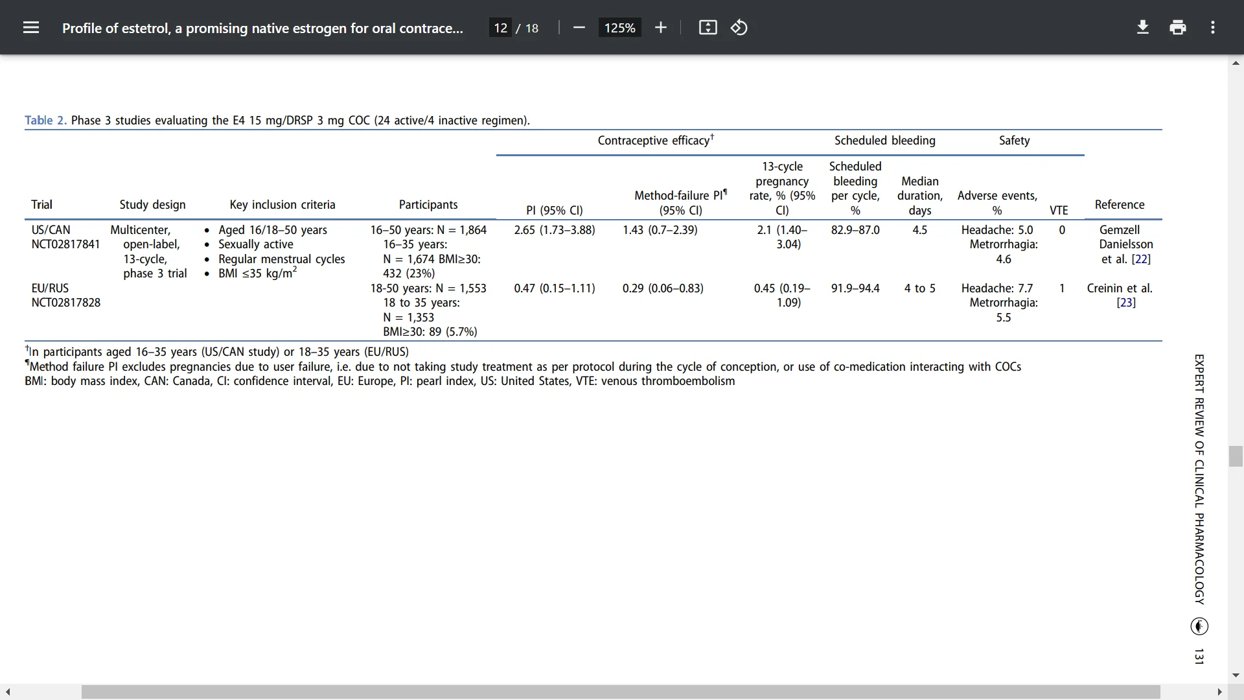The image size is (1244, 700).
Task: Click 'Regular menstrual cycles' criterion
Action: click(x=282, y=259)
